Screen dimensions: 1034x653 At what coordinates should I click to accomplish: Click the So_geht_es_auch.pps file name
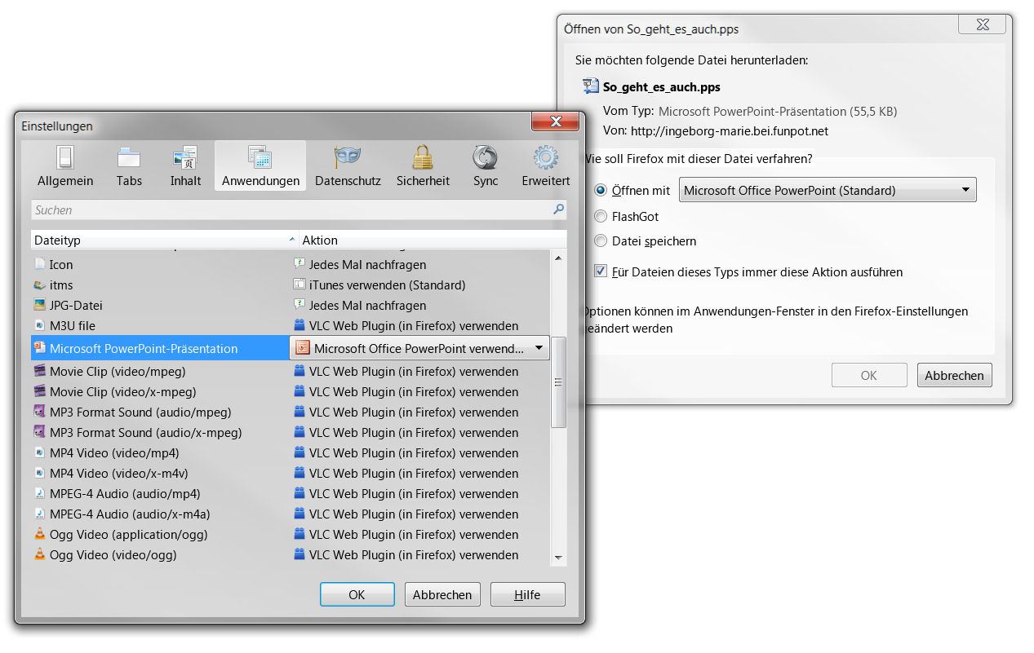tap(662, 86)
